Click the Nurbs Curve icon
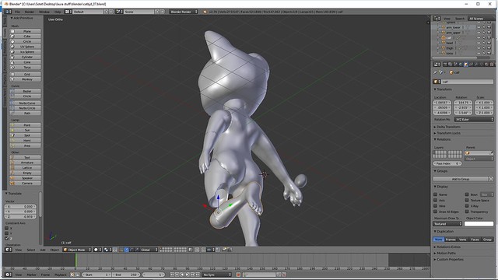The image size is (498, 280). (x=12, y=103)
